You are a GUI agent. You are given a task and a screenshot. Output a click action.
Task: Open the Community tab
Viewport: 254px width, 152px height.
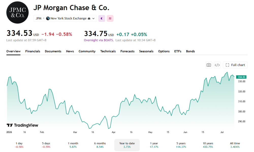tap(87, 51)
